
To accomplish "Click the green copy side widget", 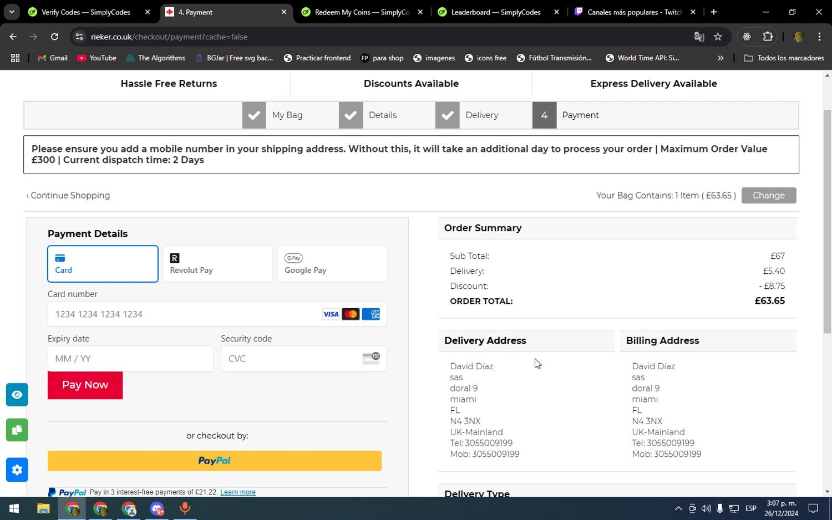I will (17, 430).
